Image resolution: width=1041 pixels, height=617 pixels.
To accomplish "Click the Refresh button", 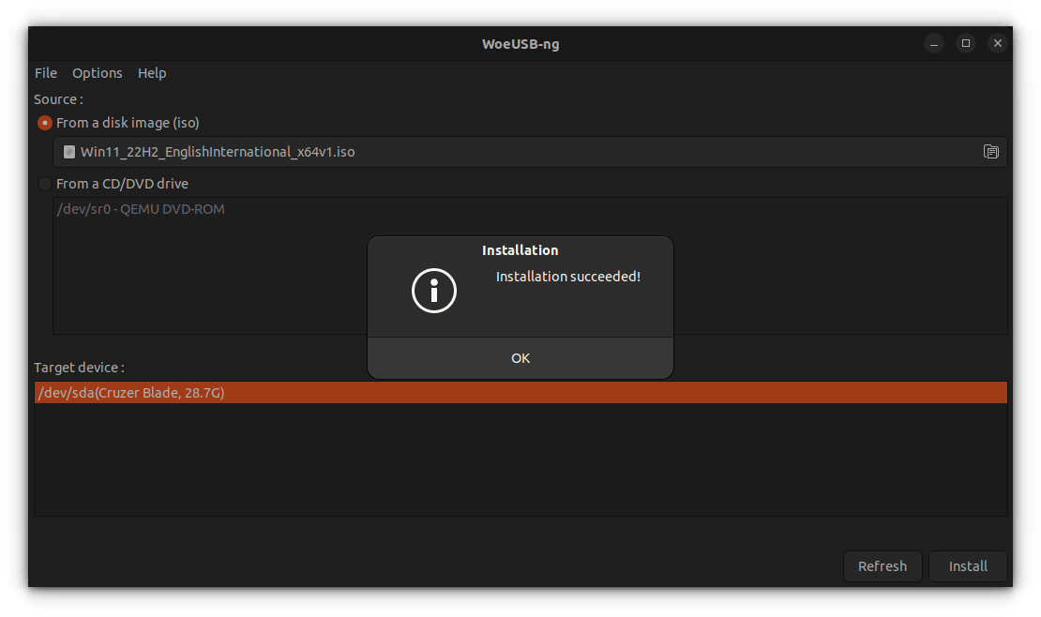I will click(882, 566).
